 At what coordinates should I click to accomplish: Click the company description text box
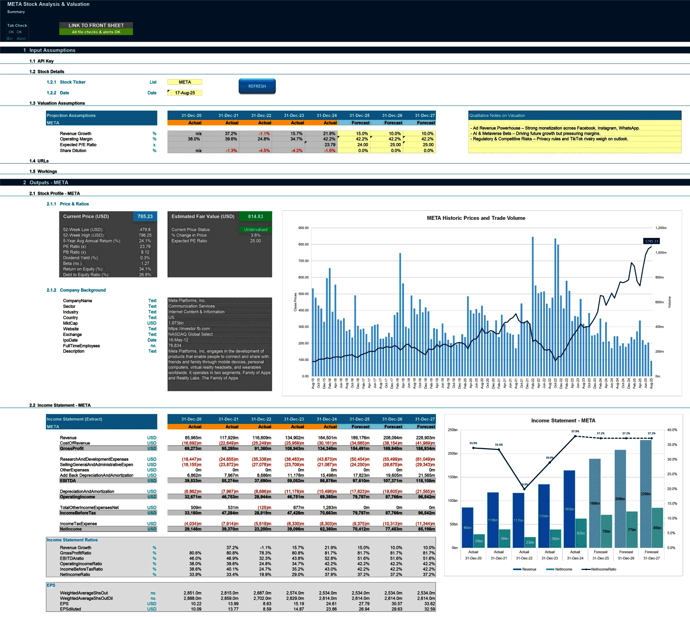(x=220, y=369)
